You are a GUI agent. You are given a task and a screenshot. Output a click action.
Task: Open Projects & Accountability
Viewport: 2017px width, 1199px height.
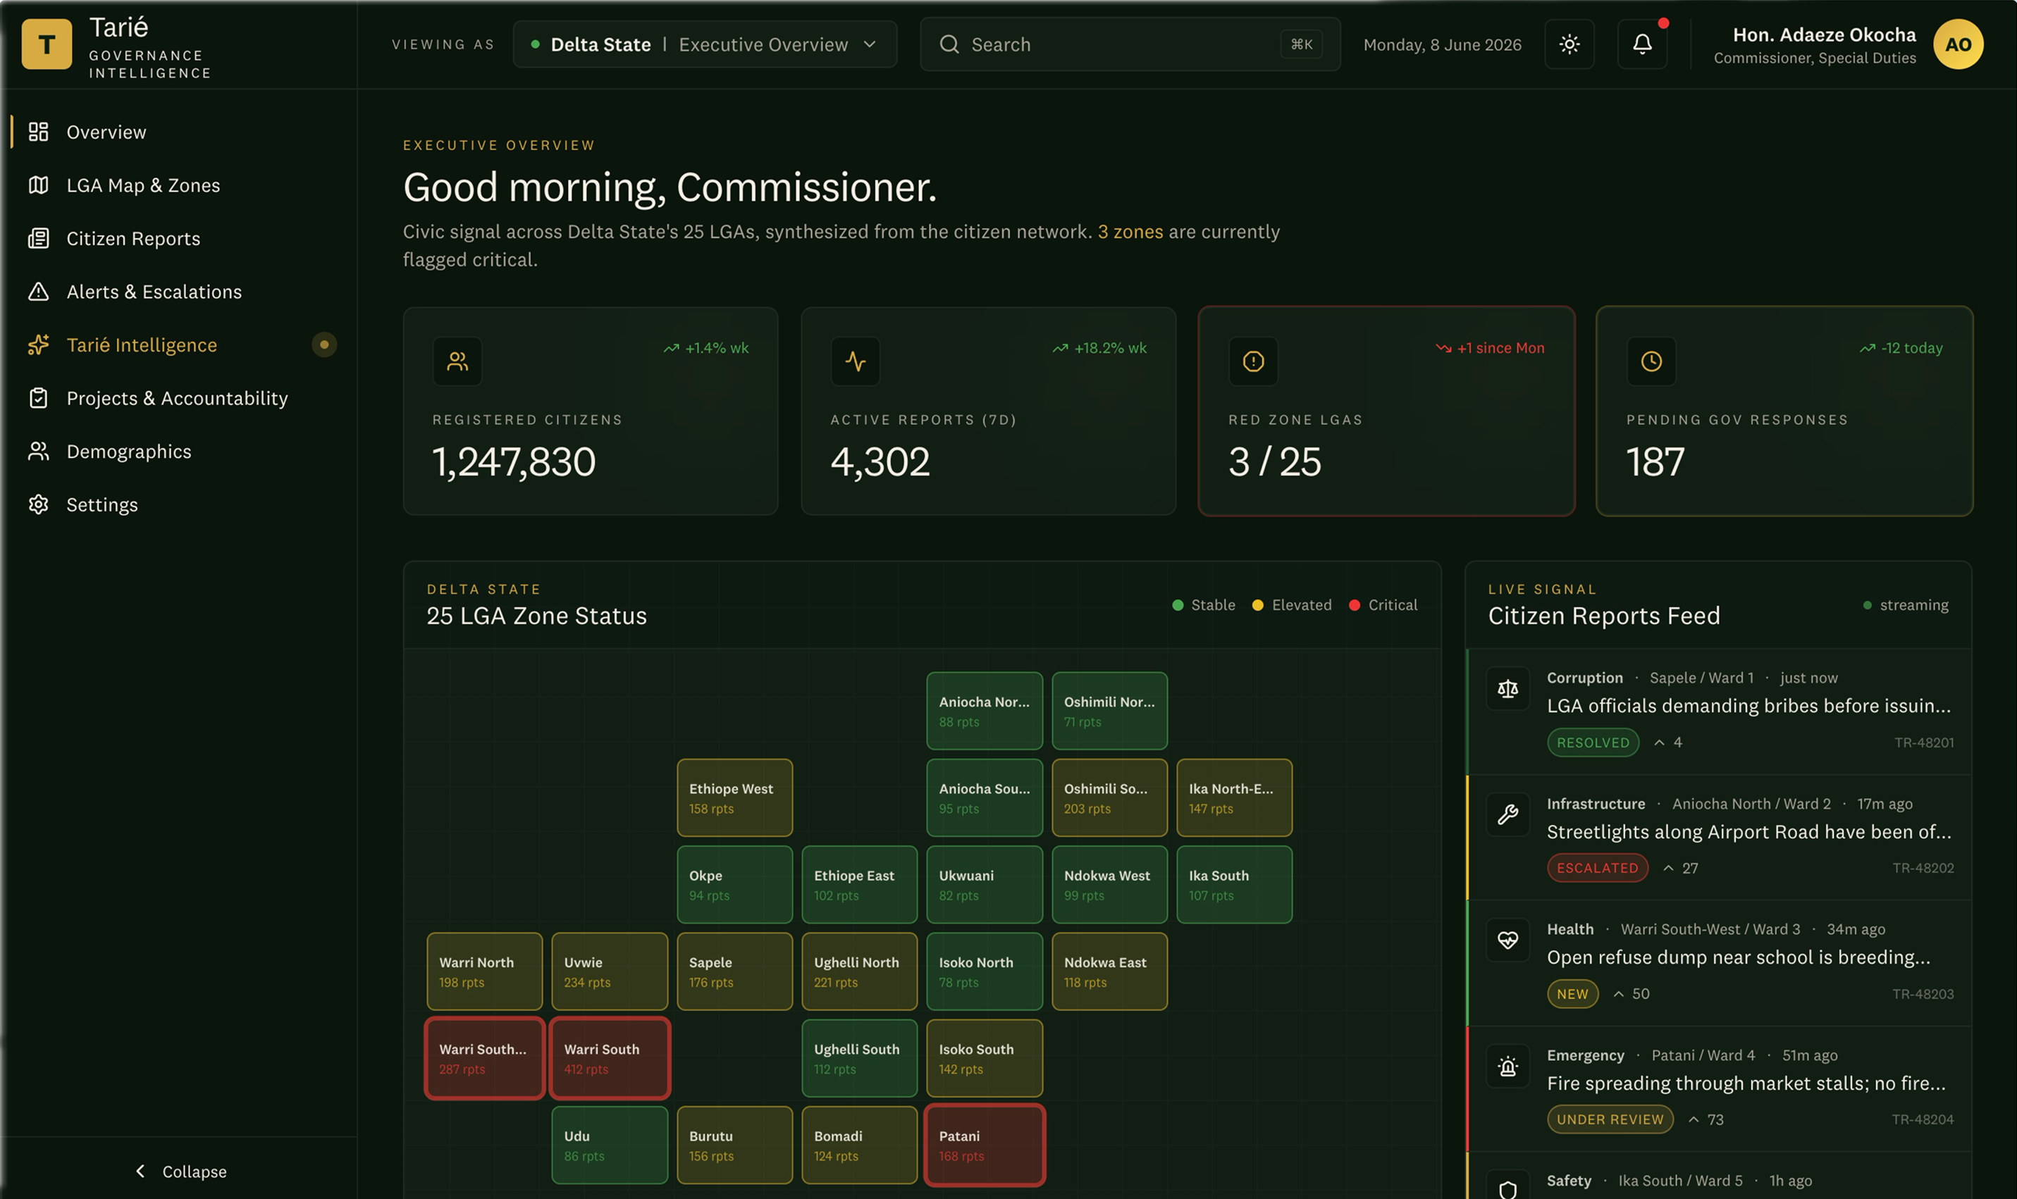178,398
